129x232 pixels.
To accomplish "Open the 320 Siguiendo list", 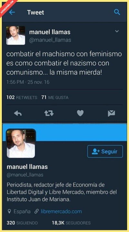I will coord(22,223).
